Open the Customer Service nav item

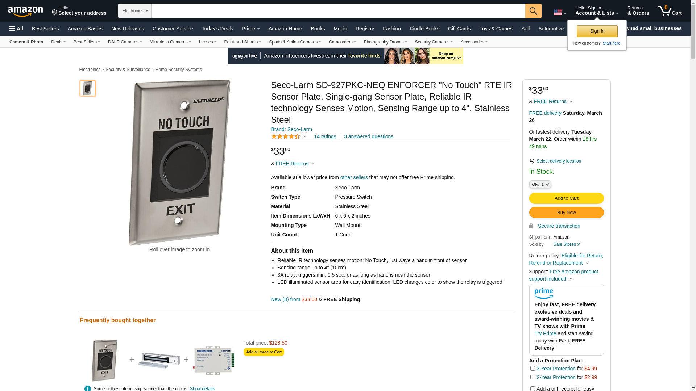click(173, 29)
